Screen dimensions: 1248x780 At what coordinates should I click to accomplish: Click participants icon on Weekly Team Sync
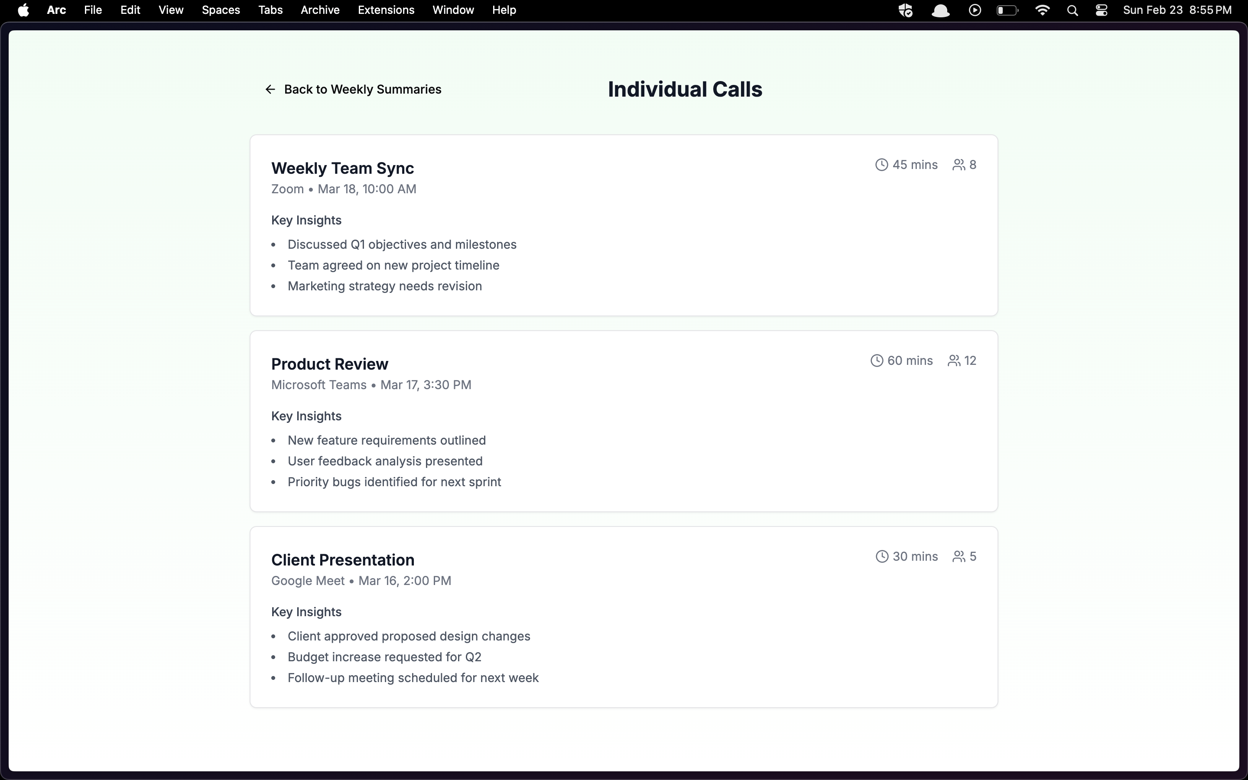pos(958,165)
